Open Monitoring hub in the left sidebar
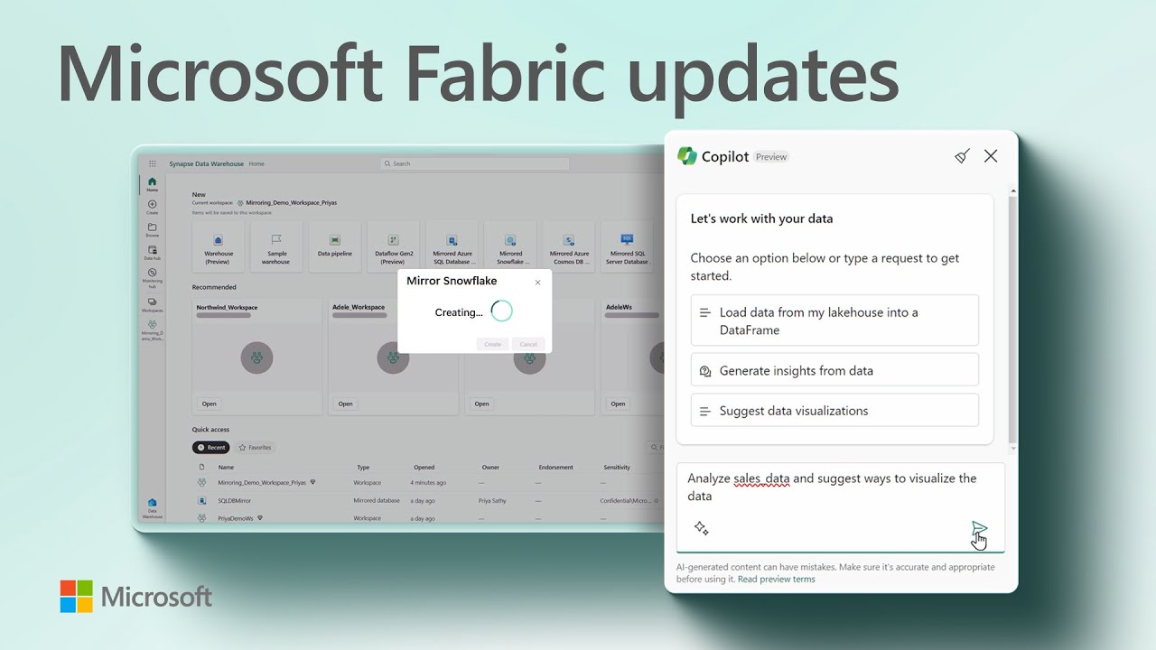This screenshot has width=1156, height=650. [152, 277]
